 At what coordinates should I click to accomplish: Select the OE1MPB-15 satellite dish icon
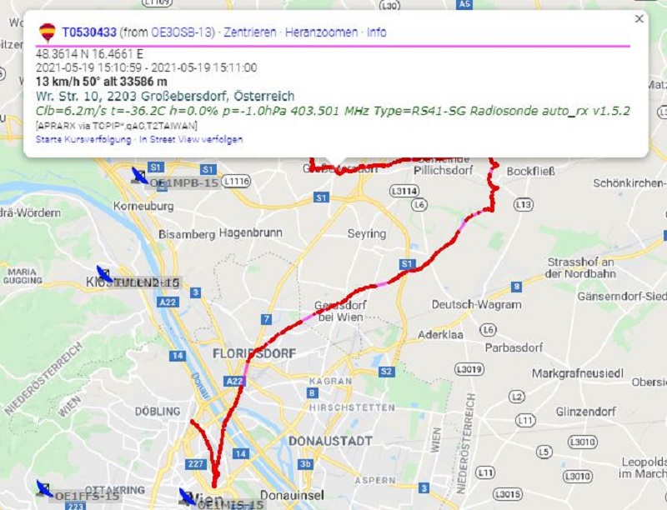(139, 176)
